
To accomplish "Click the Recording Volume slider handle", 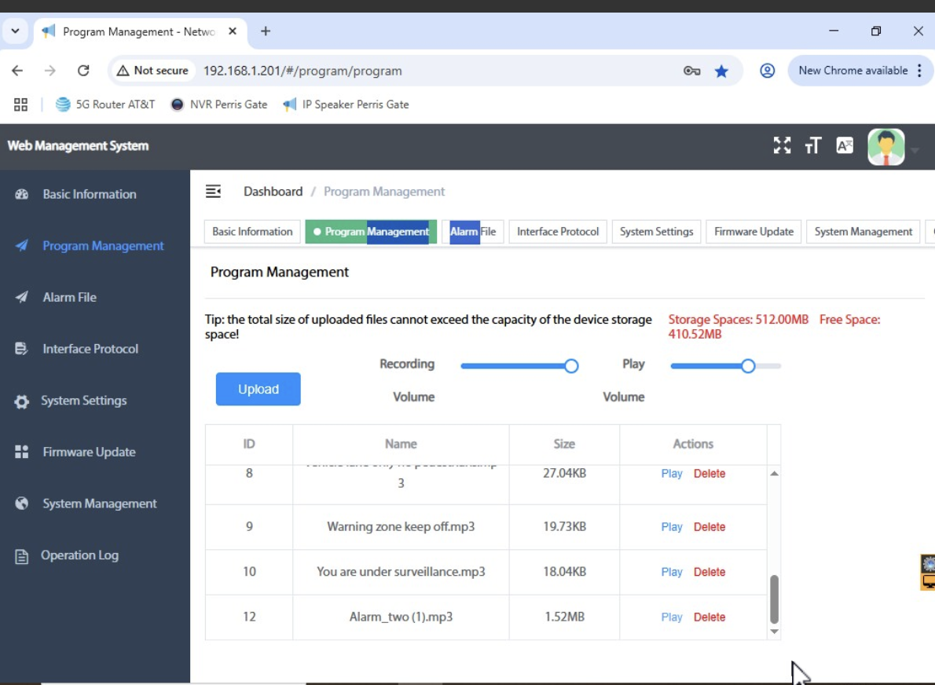I will point(571,366).
